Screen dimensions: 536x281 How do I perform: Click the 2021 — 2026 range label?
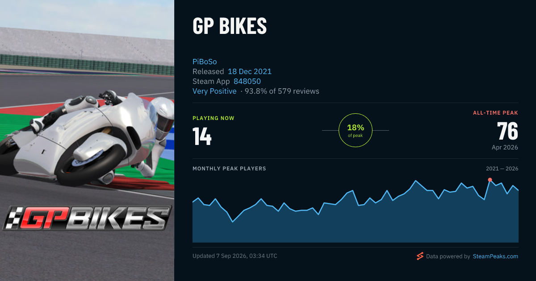[502, 169]
